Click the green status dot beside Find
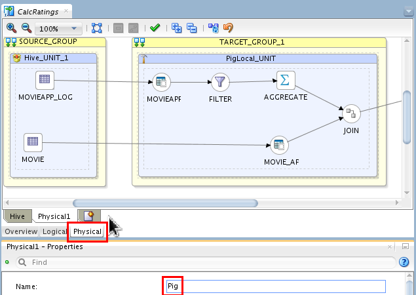This screenshot has height=295, width=416. tap(7, 262)
